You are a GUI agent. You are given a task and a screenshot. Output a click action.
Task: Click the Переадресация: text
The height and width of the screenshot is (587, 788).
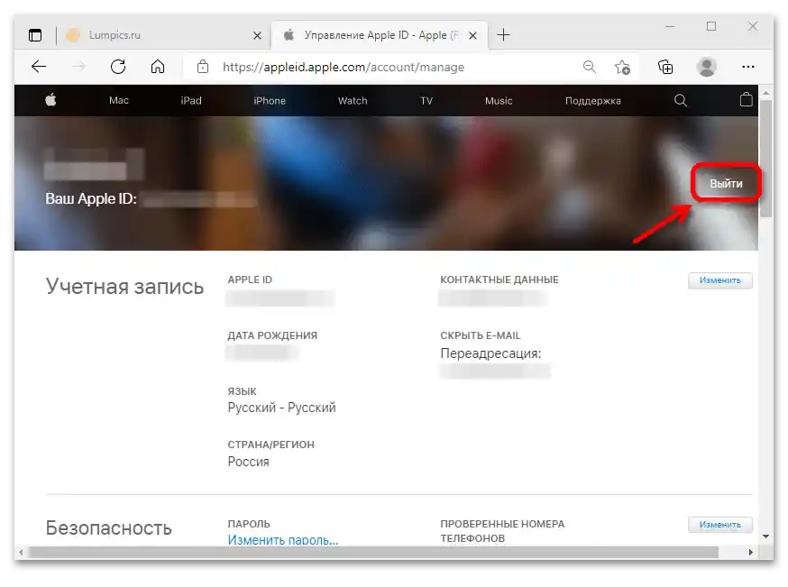coord(490,353)
